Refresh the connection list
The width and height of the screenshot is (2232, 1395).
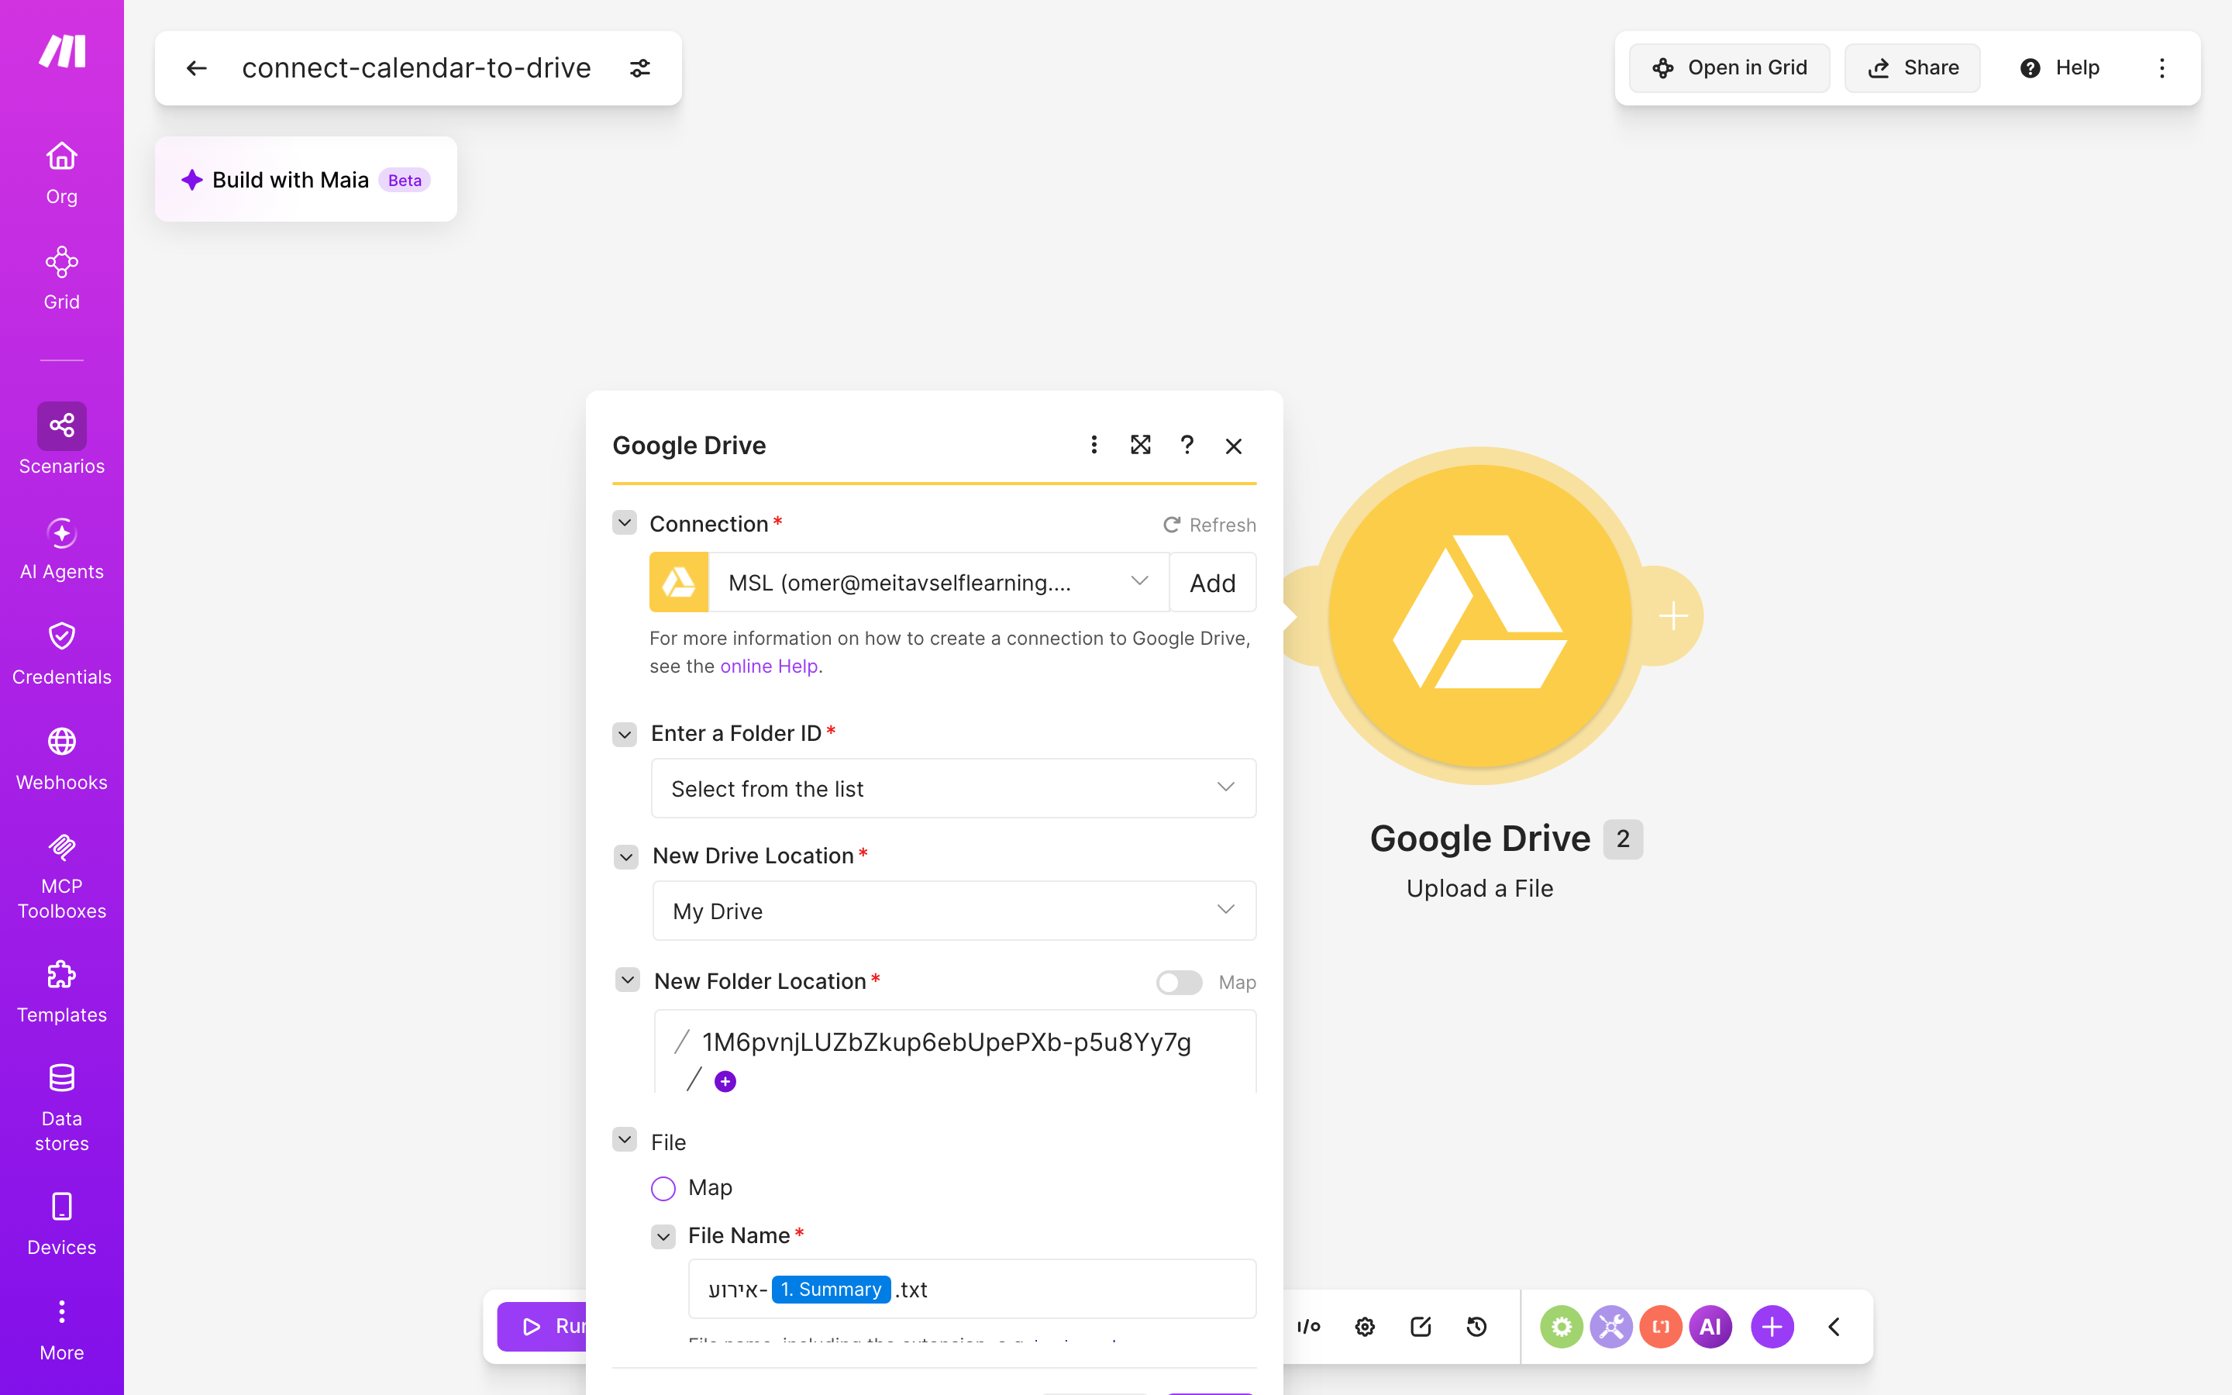coord(1209,525)
